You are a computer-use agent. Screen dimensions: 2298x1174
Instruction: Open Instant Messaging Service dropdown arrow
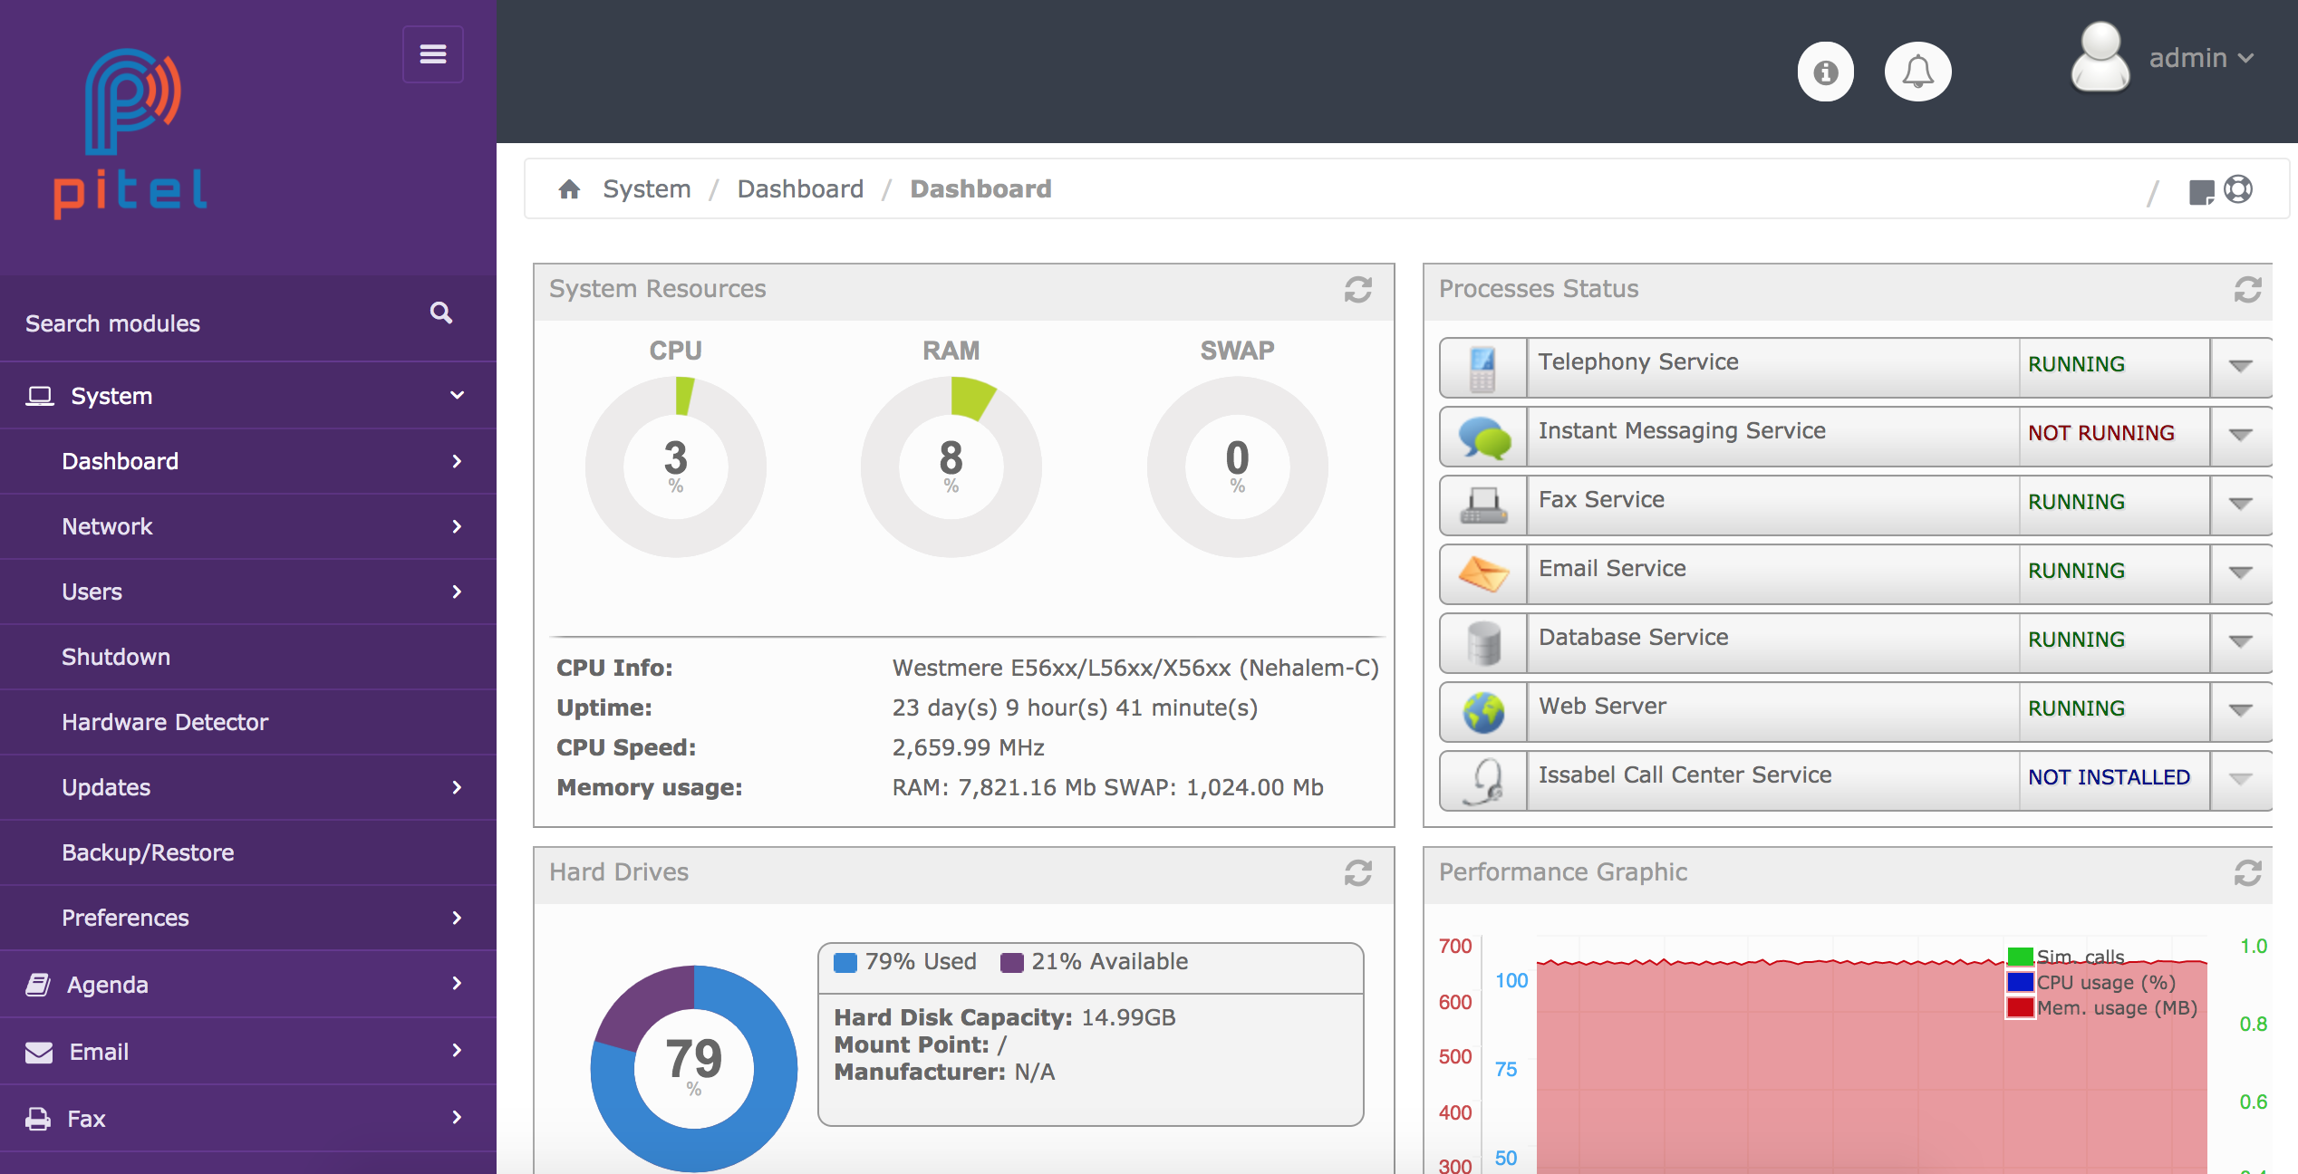click(x=2240, y=435)
